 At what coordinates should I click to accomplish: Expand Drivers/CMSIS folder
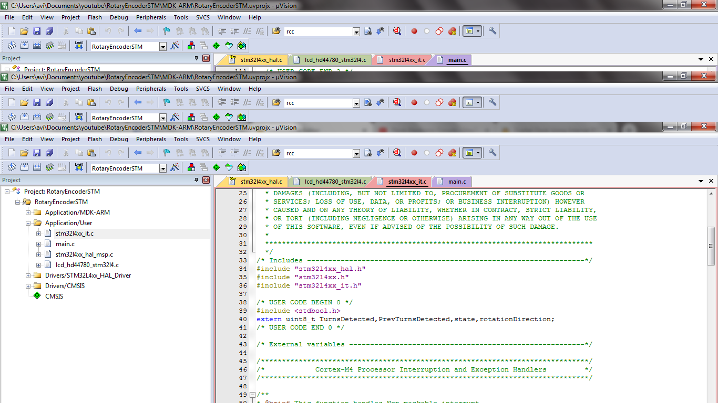click(x=28, y=286)
